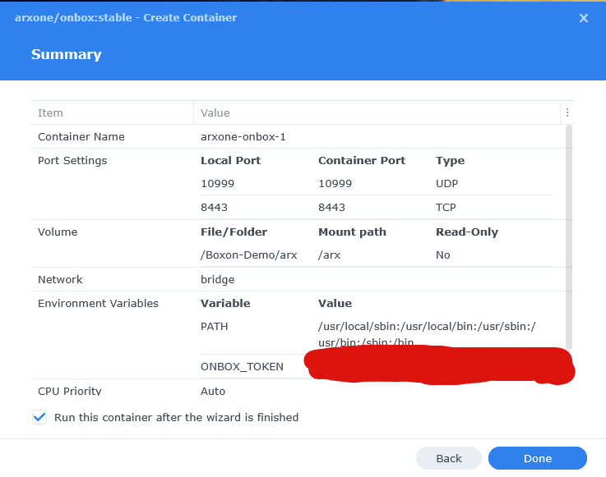Select the TCP port type entry

446,208
